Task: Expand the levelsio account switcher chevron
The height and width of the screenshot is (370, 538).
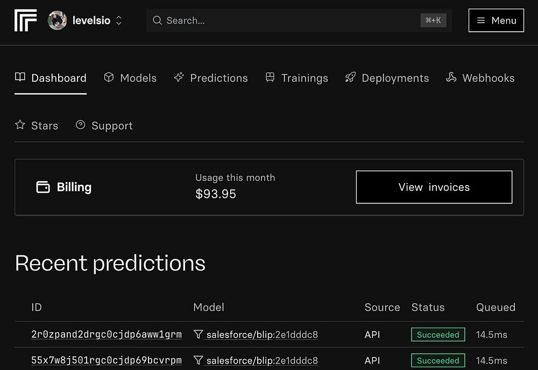Action: pos(119,20)
